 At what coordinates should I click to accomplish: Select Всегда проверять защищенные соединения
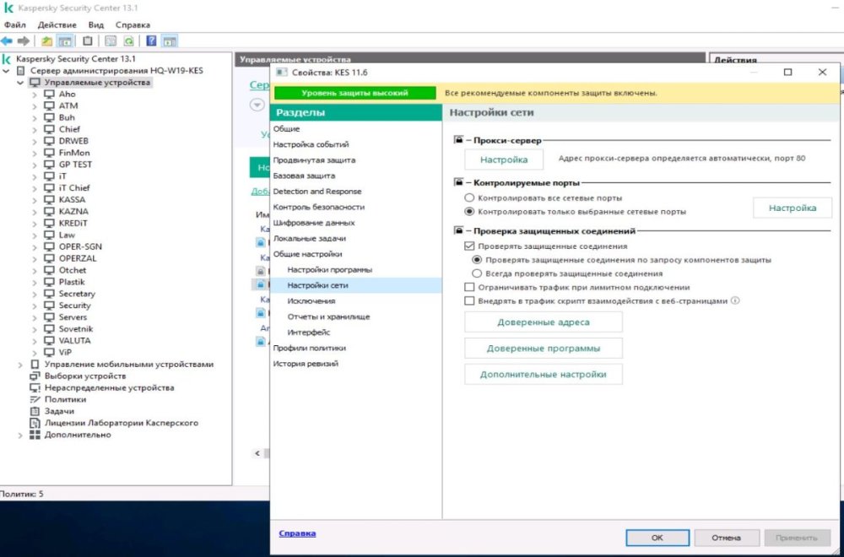tap(477, 273)
